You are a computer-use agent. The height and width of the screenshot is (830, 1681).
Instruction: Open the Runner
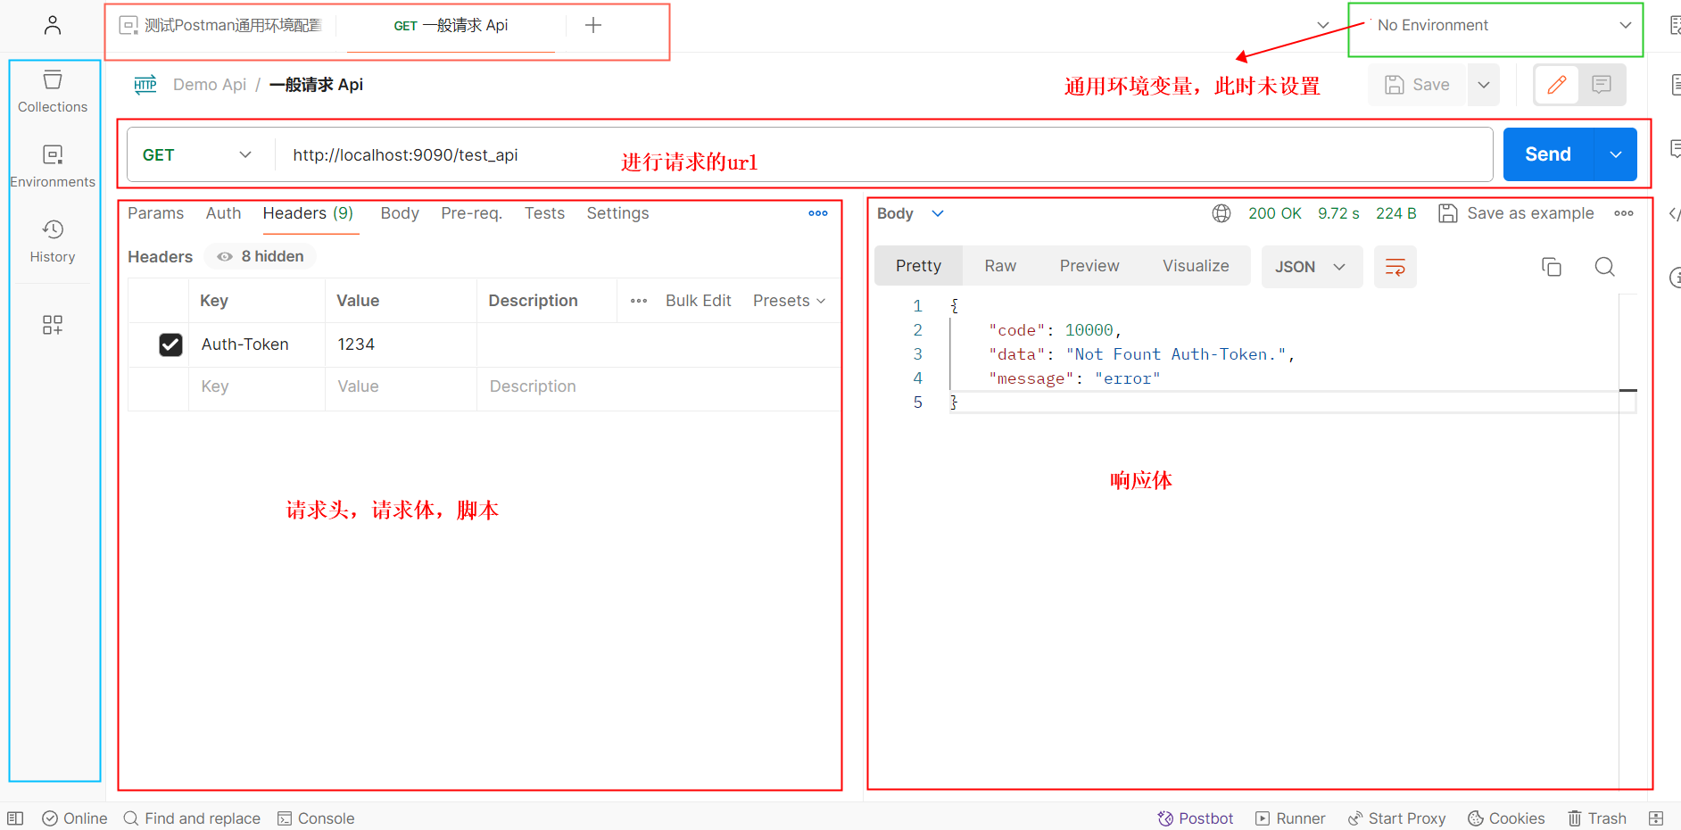[1290, 818]
